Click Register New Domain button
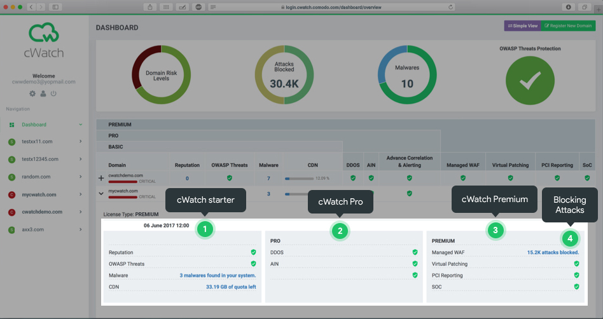This screenshot has height=319, width=603. [568, 26]
